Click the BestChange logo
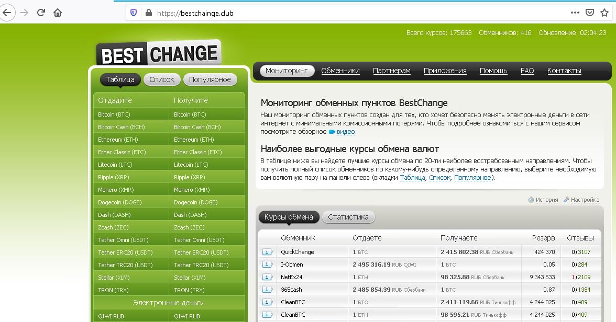The height and width of the screenshot is (322, 616). tap(159, 53)
